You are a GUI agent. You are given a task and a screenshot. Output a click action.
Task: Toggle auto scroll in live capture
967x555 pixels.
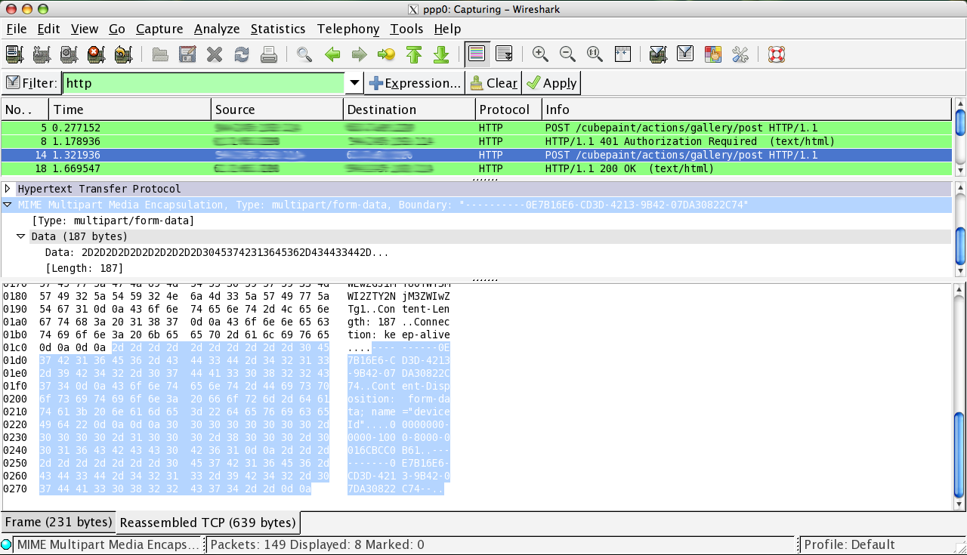504,54
